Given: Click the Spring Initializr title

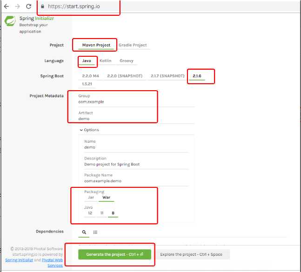Looking at the screenshot, I should (37, 18).
